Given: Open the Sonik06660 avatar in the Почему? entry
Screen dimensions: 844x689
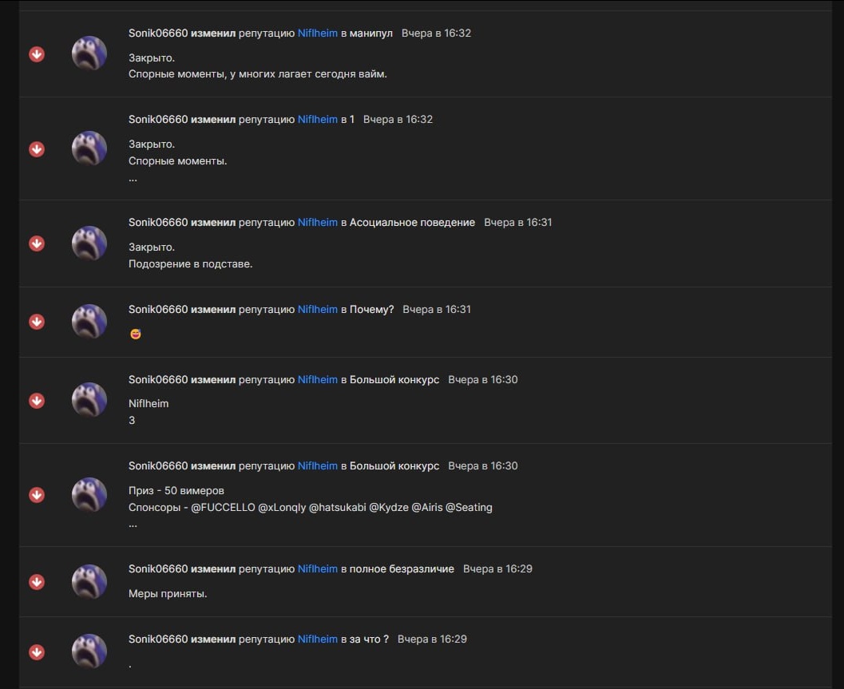Looking at the screenshot, I should point(89,322).
